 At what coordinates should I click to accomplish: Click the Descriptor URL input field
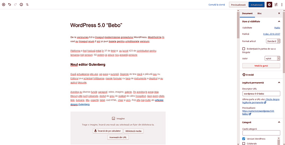pyautogui.click(x=261, y=94)
